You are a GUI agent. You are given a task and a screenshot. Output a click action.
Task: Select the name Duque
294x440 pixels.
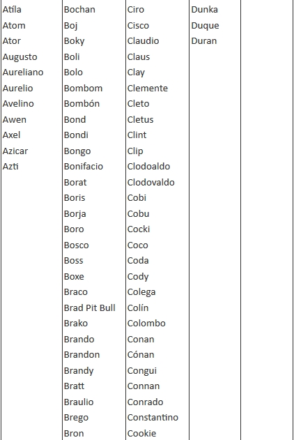[205, 26]
